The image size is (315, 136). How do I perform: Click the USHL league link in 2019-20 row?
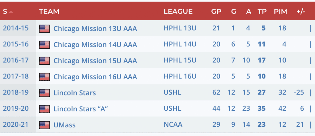(172, 109)
